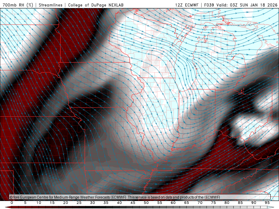The width and height of the screenshot is (279, 209).
Task: Click the 40 percent scale label
Action: [x=119, y=203]
